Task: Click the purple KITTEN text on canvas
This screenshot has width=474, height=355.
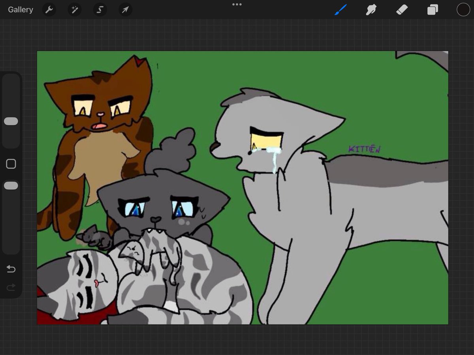Action: [x=364, y=149]
